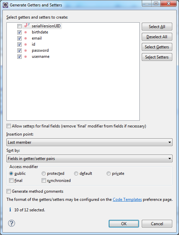Select the username field in the tree
179x235 pixels.
coord(41,56)
